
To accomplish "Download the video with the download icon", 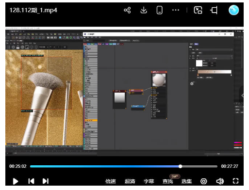I will click(144, 10).
